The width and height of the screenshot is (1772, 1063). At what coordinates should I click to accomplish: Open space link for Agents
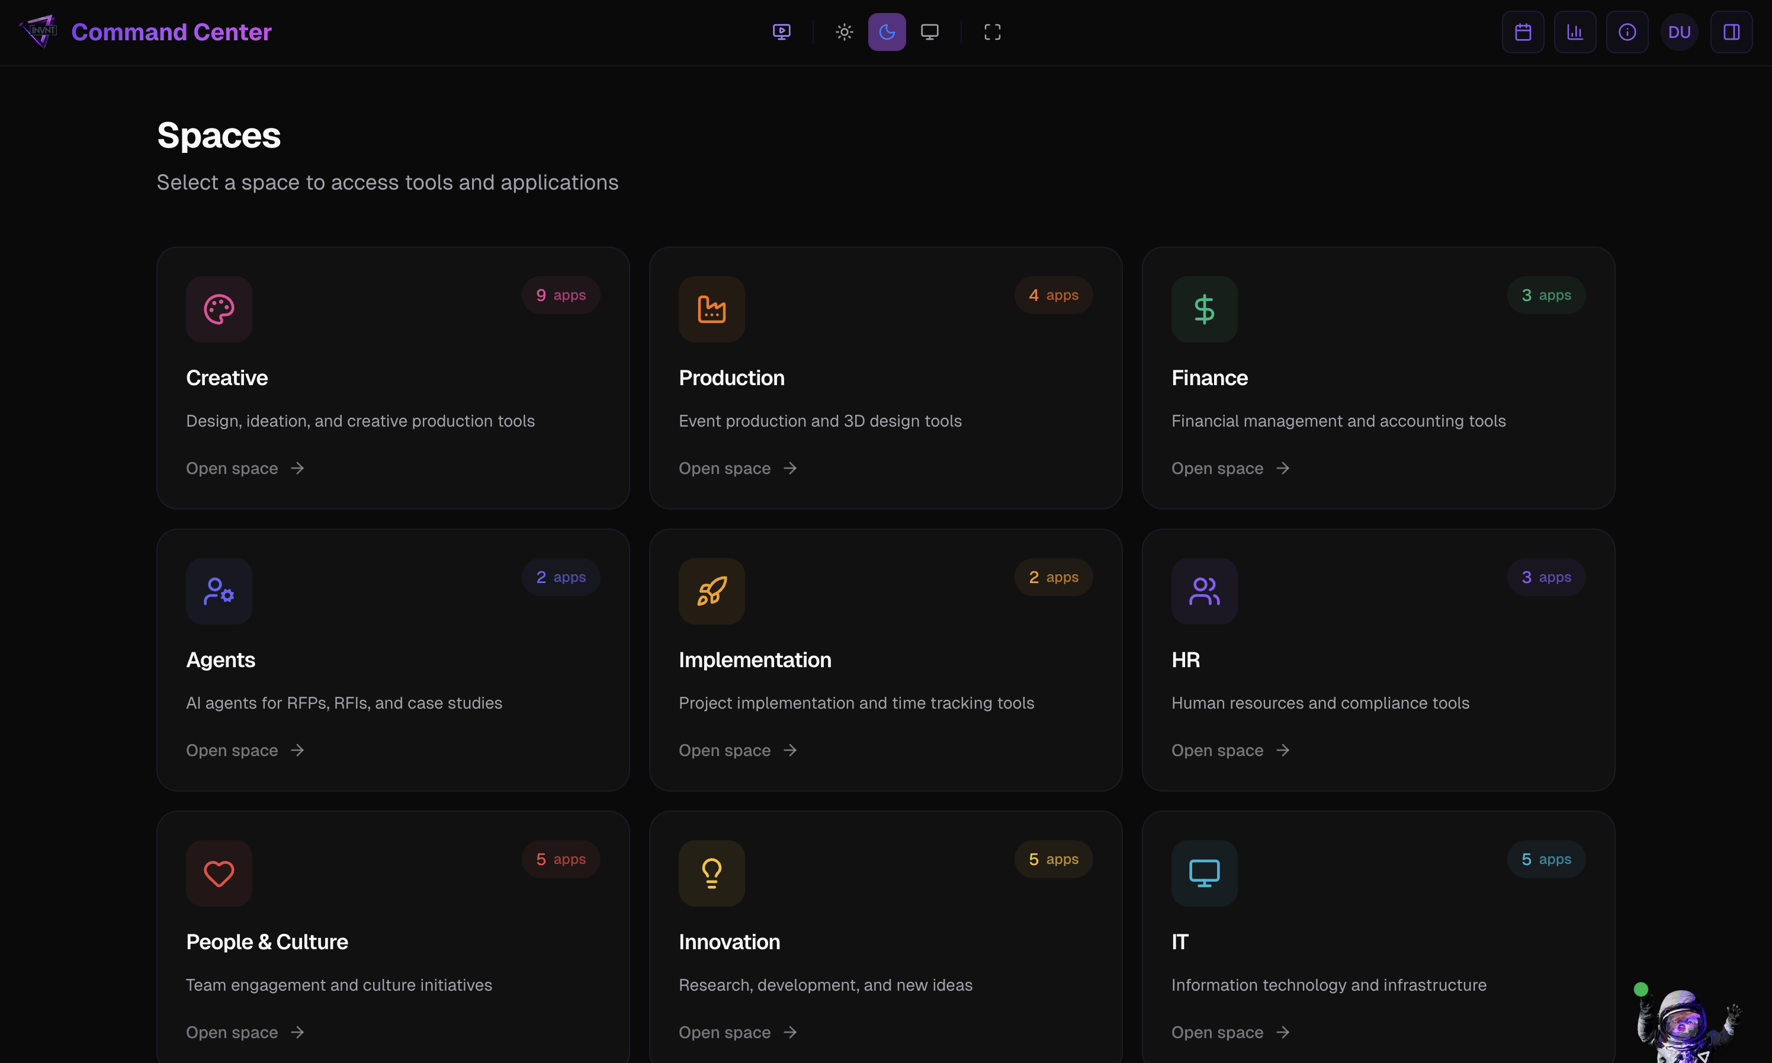tap(245, 750)
